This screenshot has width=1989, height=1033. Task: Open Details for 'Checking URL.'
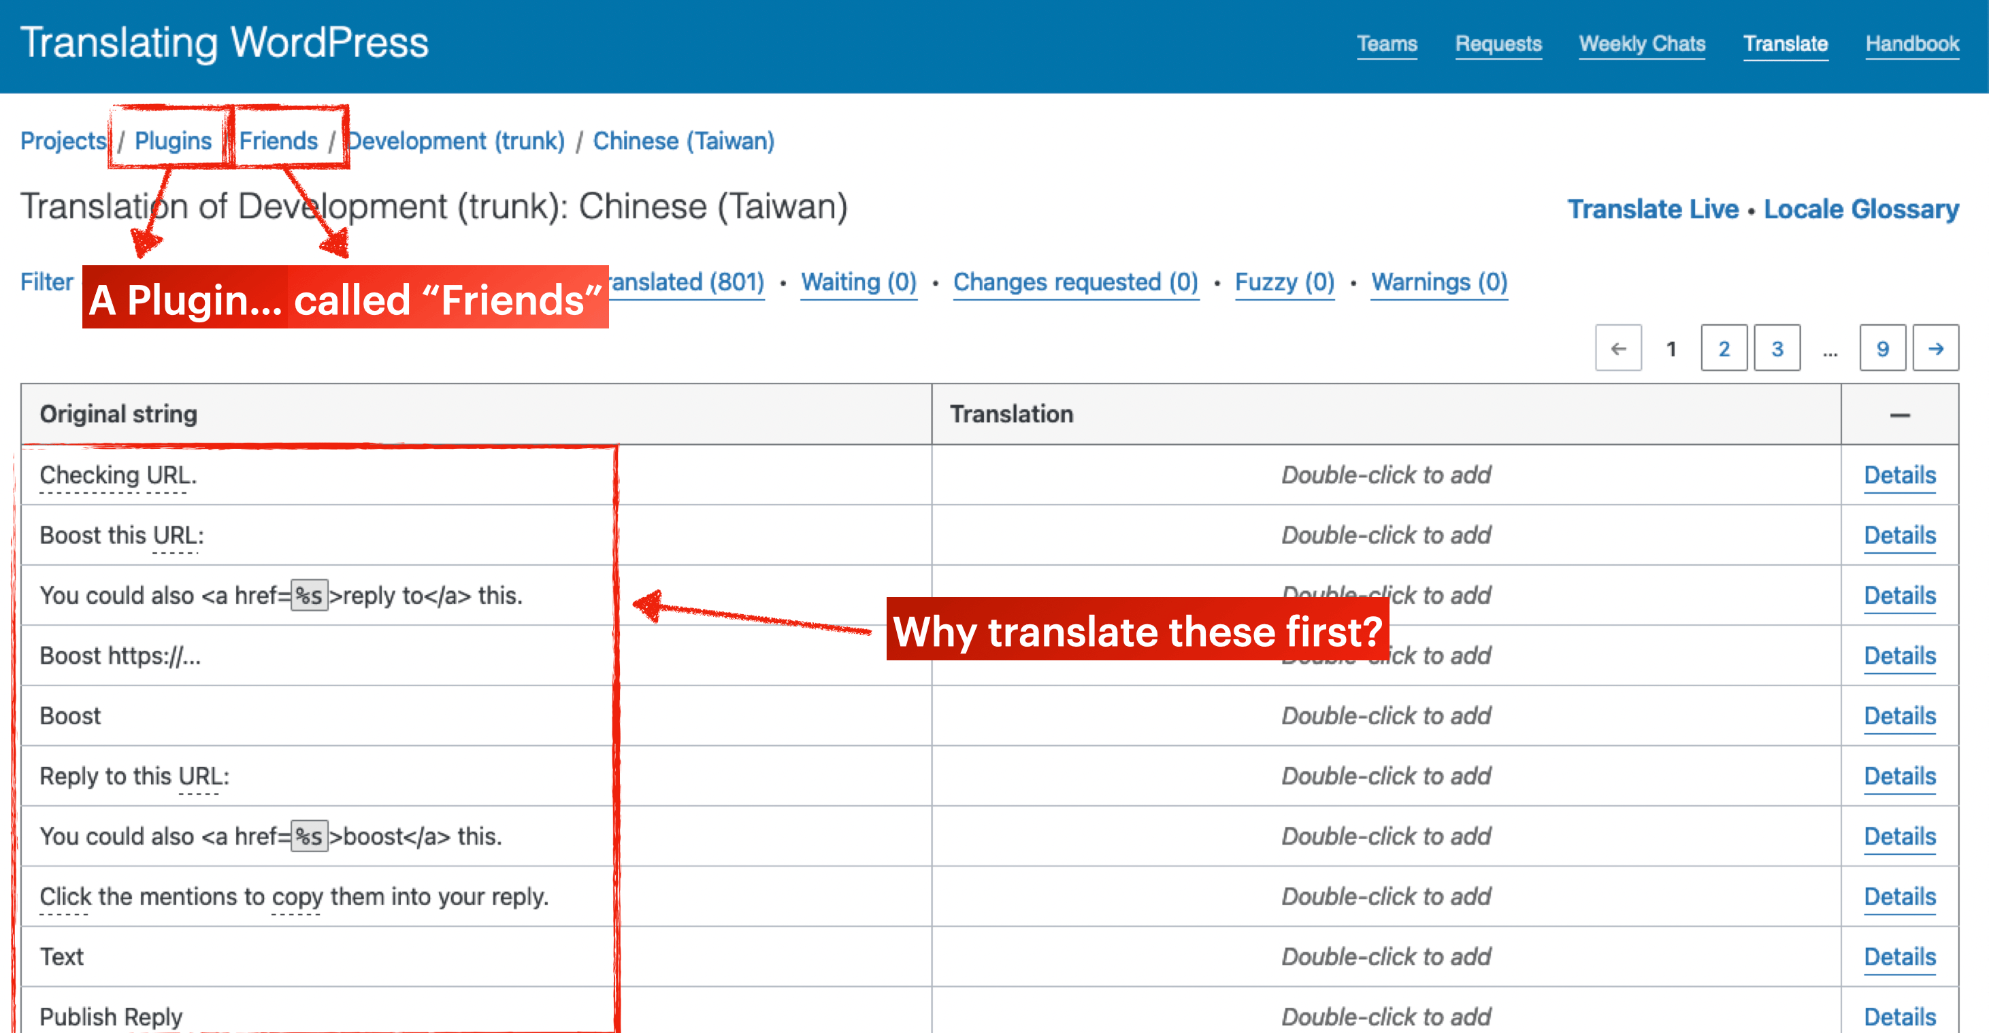[1899, 475]
